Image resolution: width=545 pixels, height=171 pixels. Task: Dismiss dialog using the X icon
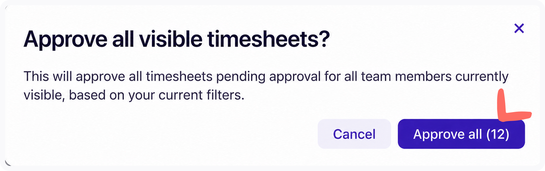coord(519,28)
